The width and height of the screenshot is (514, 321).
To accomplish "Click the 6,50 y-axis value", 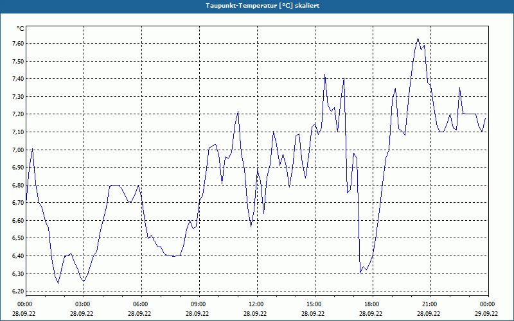I will click(x=18, y=238).
